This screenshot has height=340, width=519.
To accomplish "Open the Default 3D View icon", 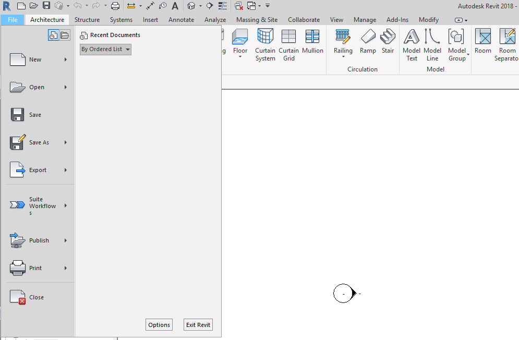I will pos(191,6).
